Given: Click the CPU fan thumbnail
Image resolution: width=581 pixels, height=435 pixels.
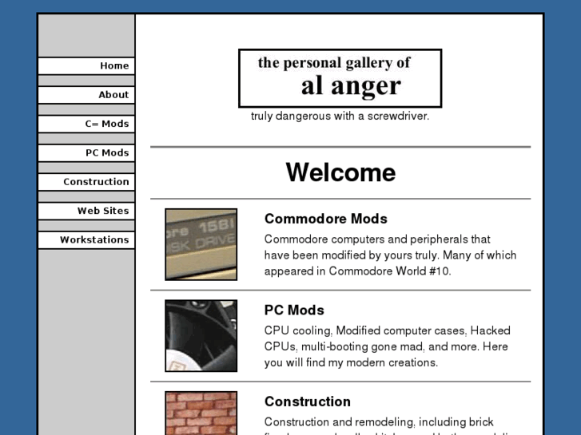Looking at the screenshot, I should (x=201, y=336).
